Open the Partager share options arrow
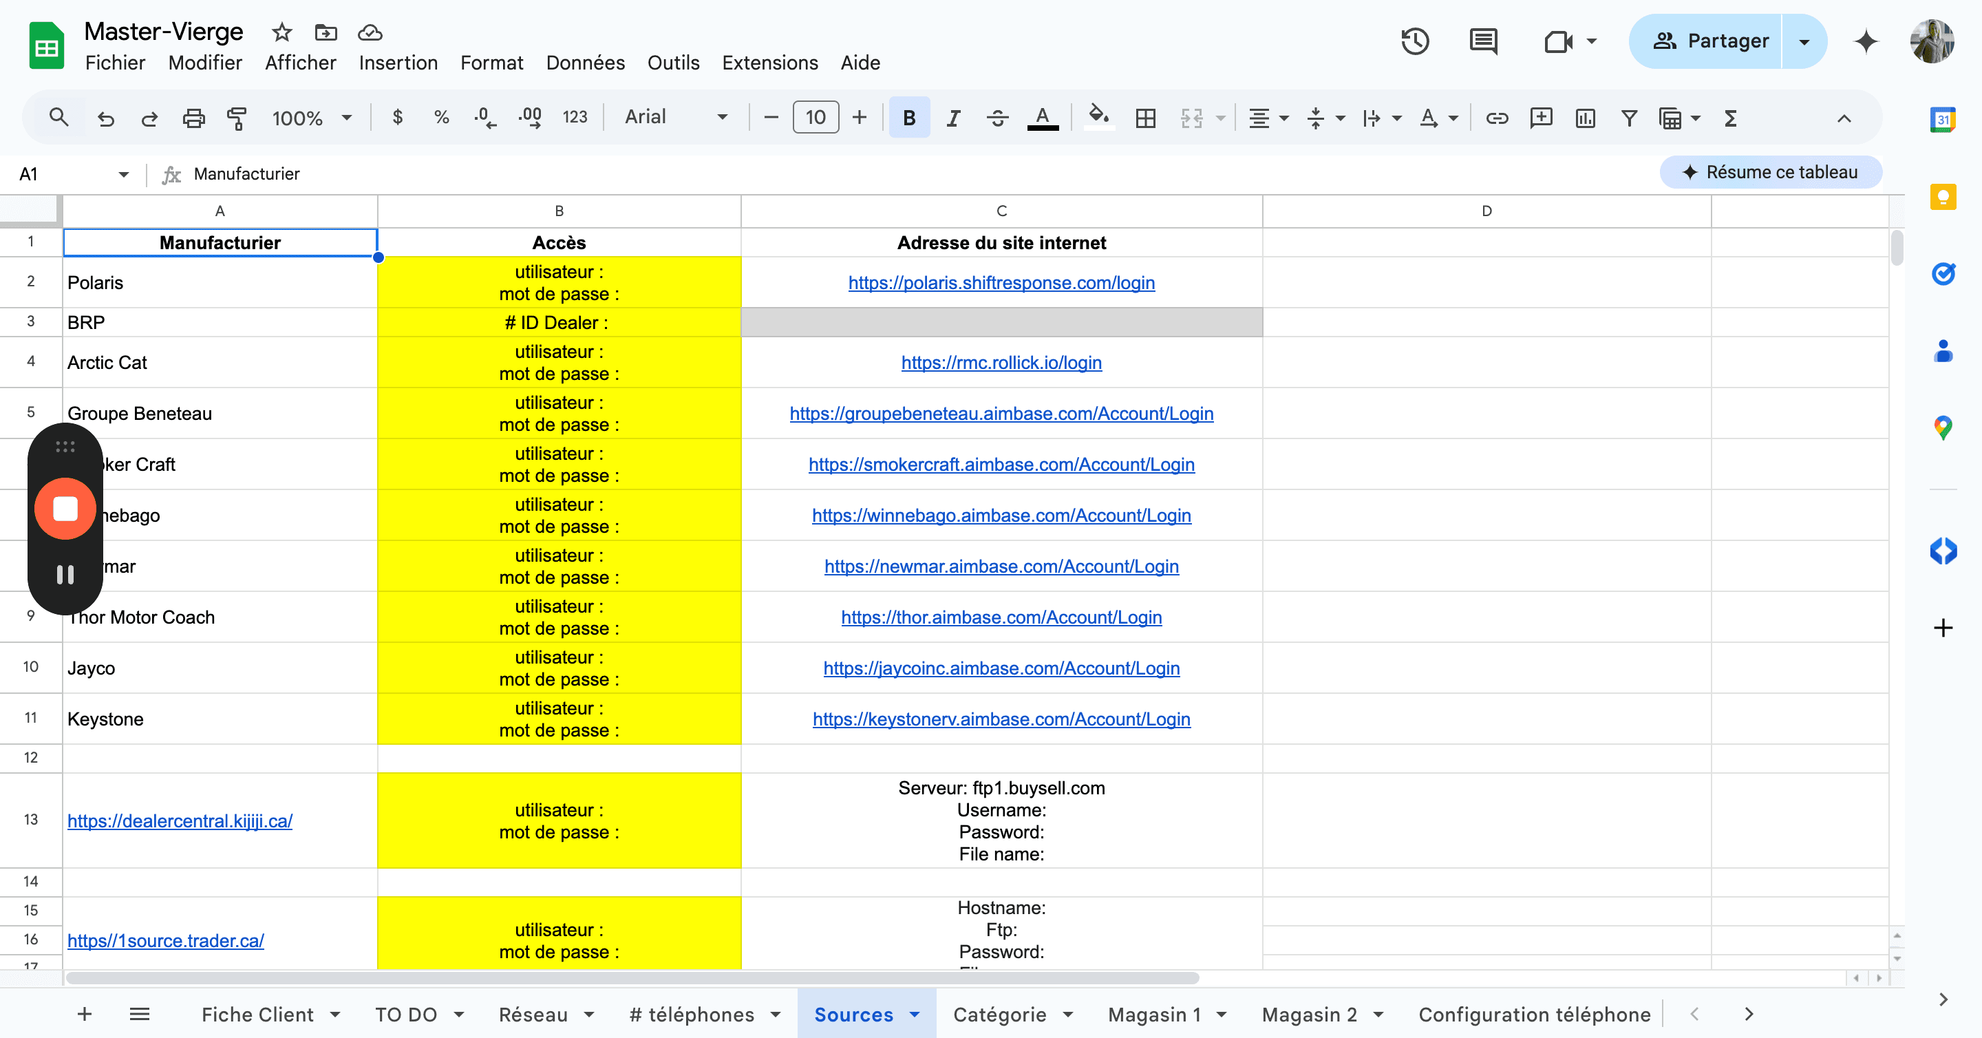 tap(1804, 41)
